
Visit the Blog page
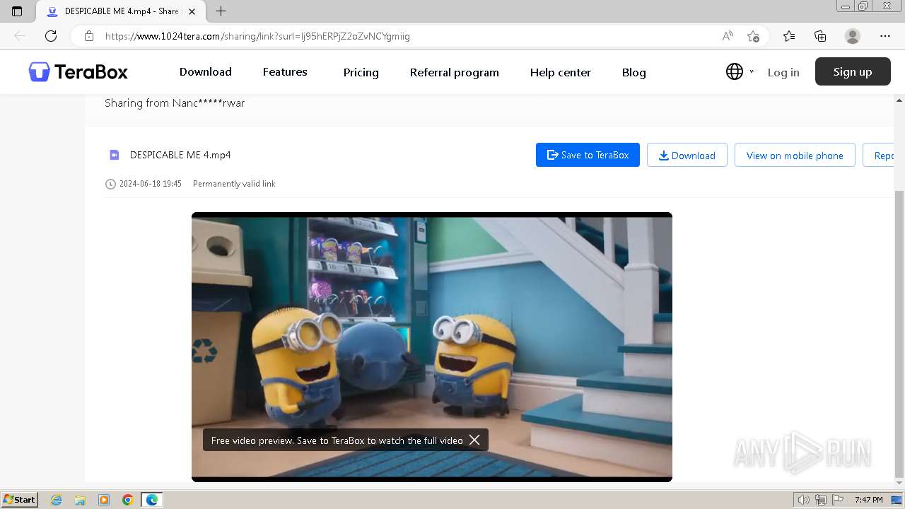coord(634,72)
